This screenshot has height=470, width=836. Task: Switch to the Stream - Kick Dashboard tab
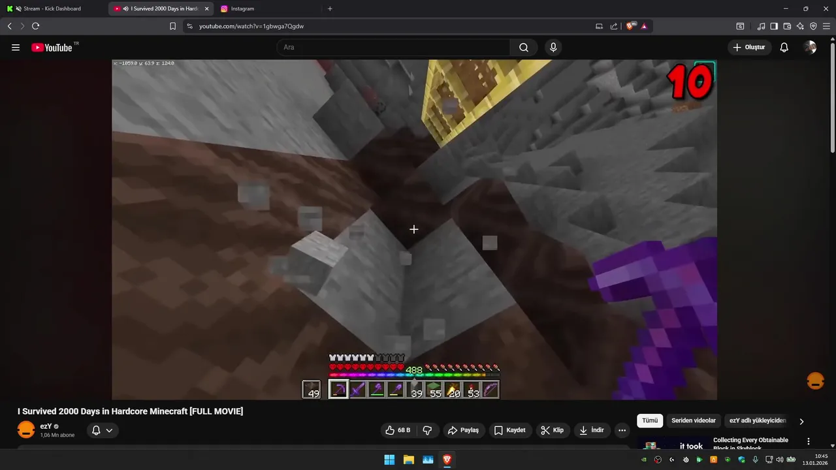pos(52,8)
